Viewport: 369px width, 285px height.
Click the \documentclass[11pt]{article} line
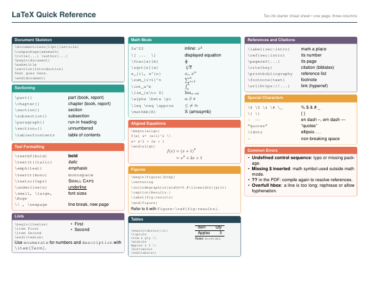pyautogui.click(x=47, y=47)
